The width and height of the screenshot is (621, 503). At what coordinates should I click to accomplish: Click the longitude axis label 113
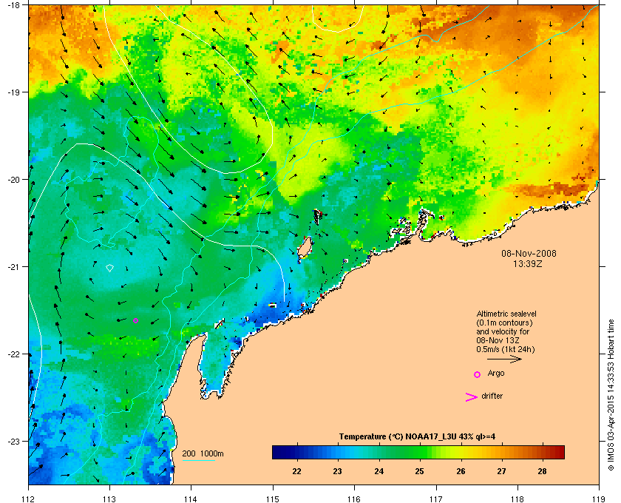tap(109, 499)
